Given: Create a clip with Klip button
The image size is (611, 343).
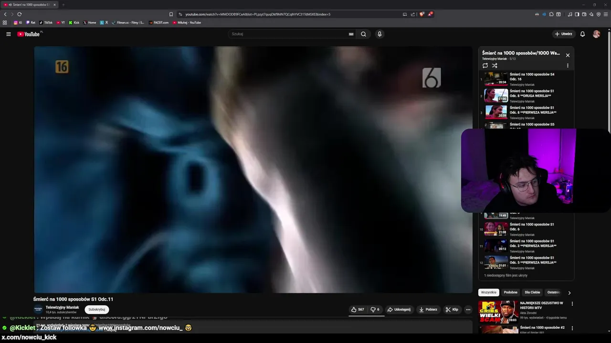Looking at the screenshot, I should (452, 309).
